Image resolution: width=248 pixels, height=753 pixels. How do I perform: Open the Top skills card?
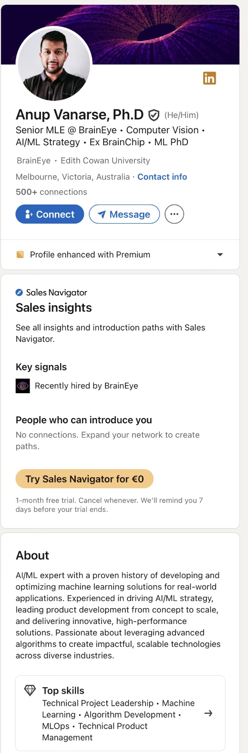120,713
